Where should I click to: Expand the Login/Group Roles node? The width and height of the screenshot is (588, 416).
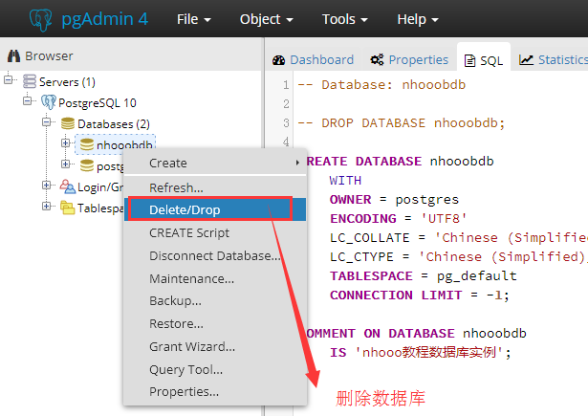[47, 186]
